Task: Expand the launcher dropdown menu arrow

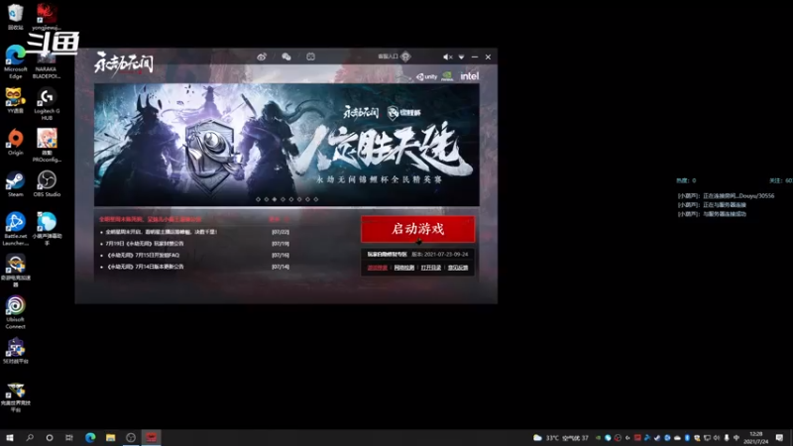Action: (461, 57)
